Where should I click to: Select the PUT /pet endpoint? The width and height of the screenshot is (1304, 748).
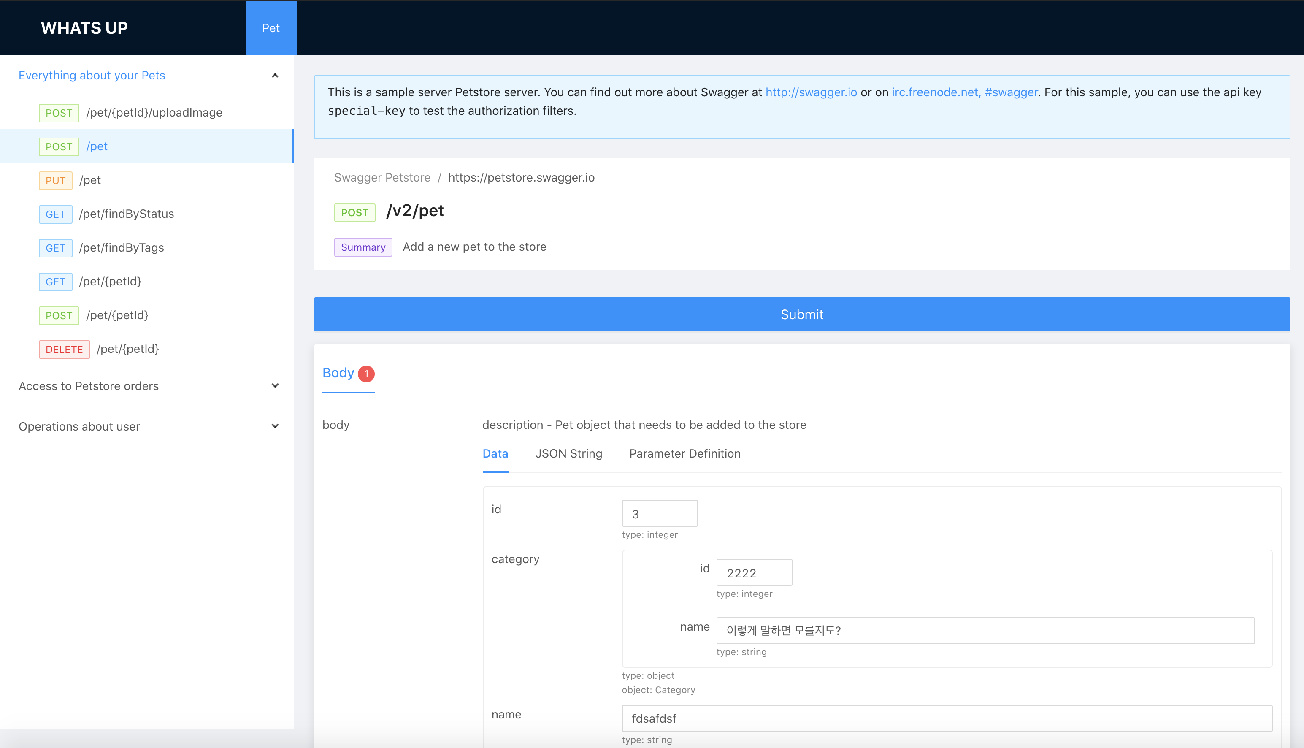coord(90,180)
